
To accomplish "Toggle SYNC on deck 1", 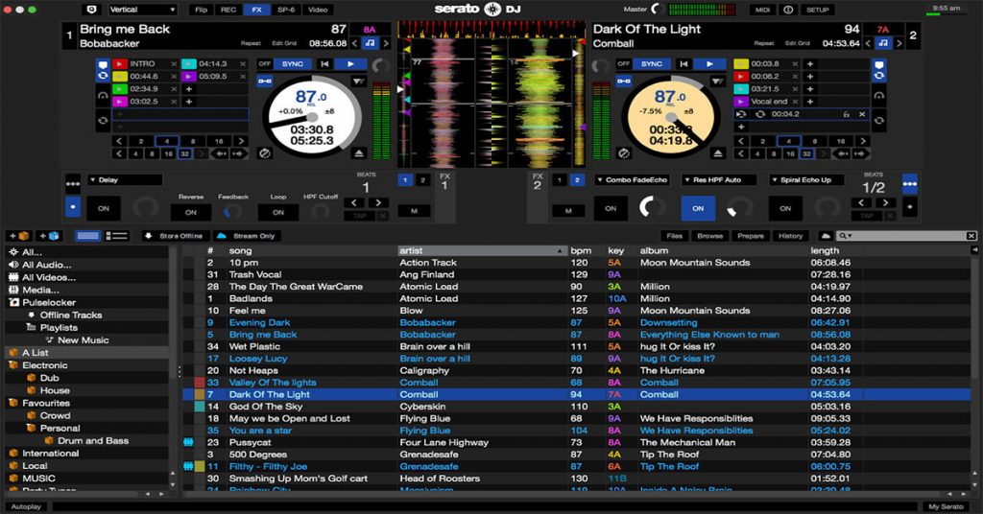I will click(x=291, y=64).
